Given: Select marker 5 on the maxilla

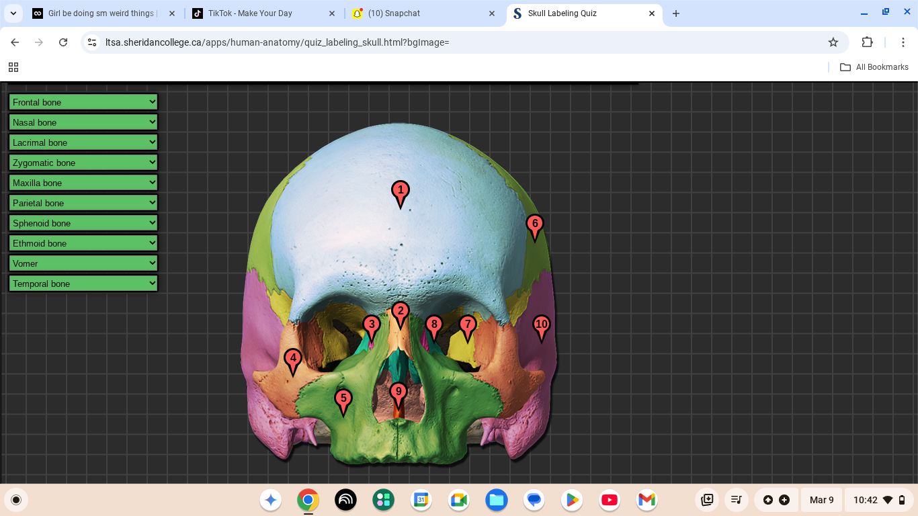Looking at the screenshot, I should pyautogui.click(x=343, y=400).
